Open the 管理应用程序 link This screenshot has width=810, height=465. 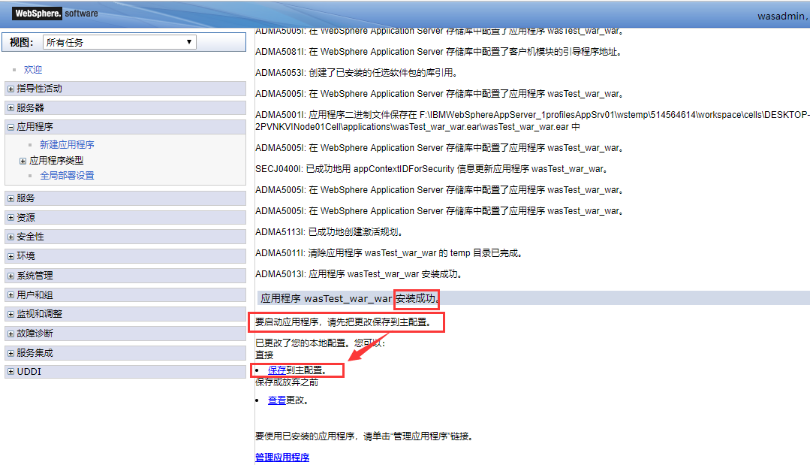[x=281, y=457]
